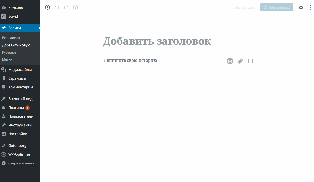Insert Ecwid store block via cart icon

[230, 61]
